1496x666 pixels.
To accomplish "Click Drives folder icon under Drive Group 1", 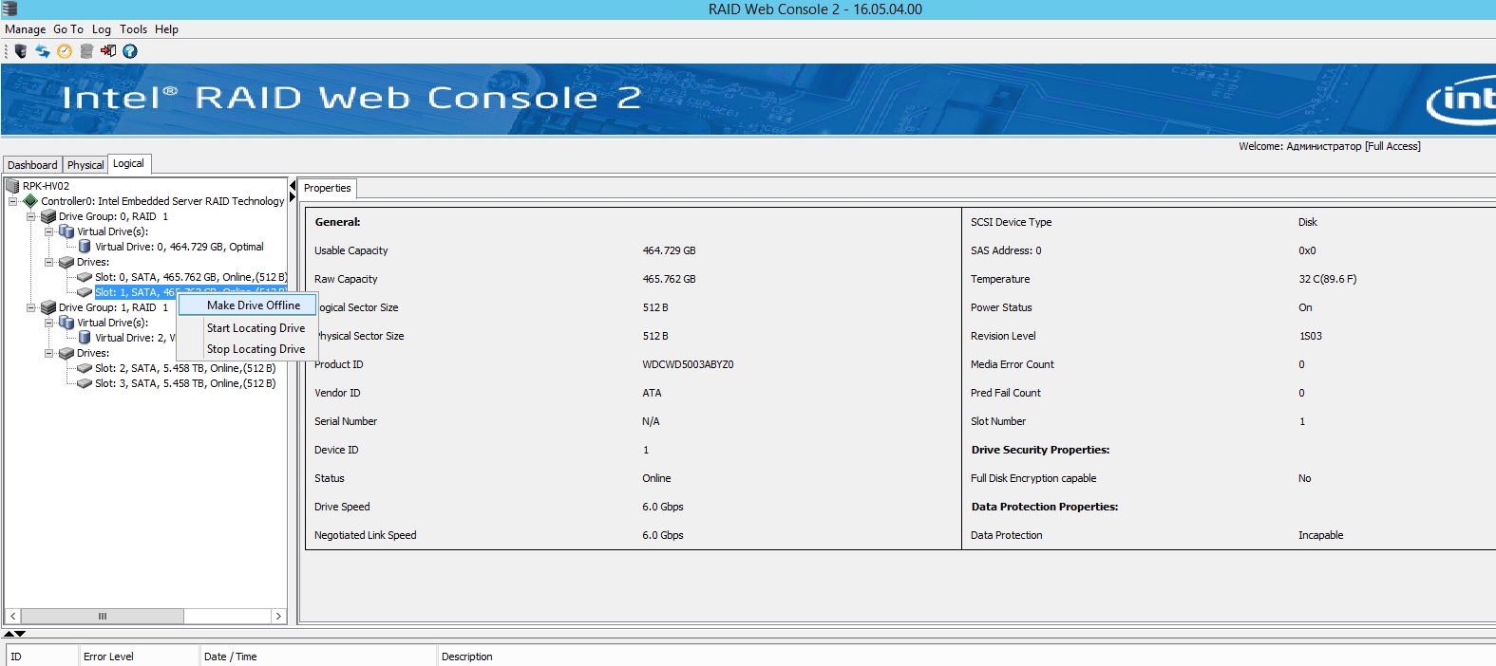I will [66, 353].
